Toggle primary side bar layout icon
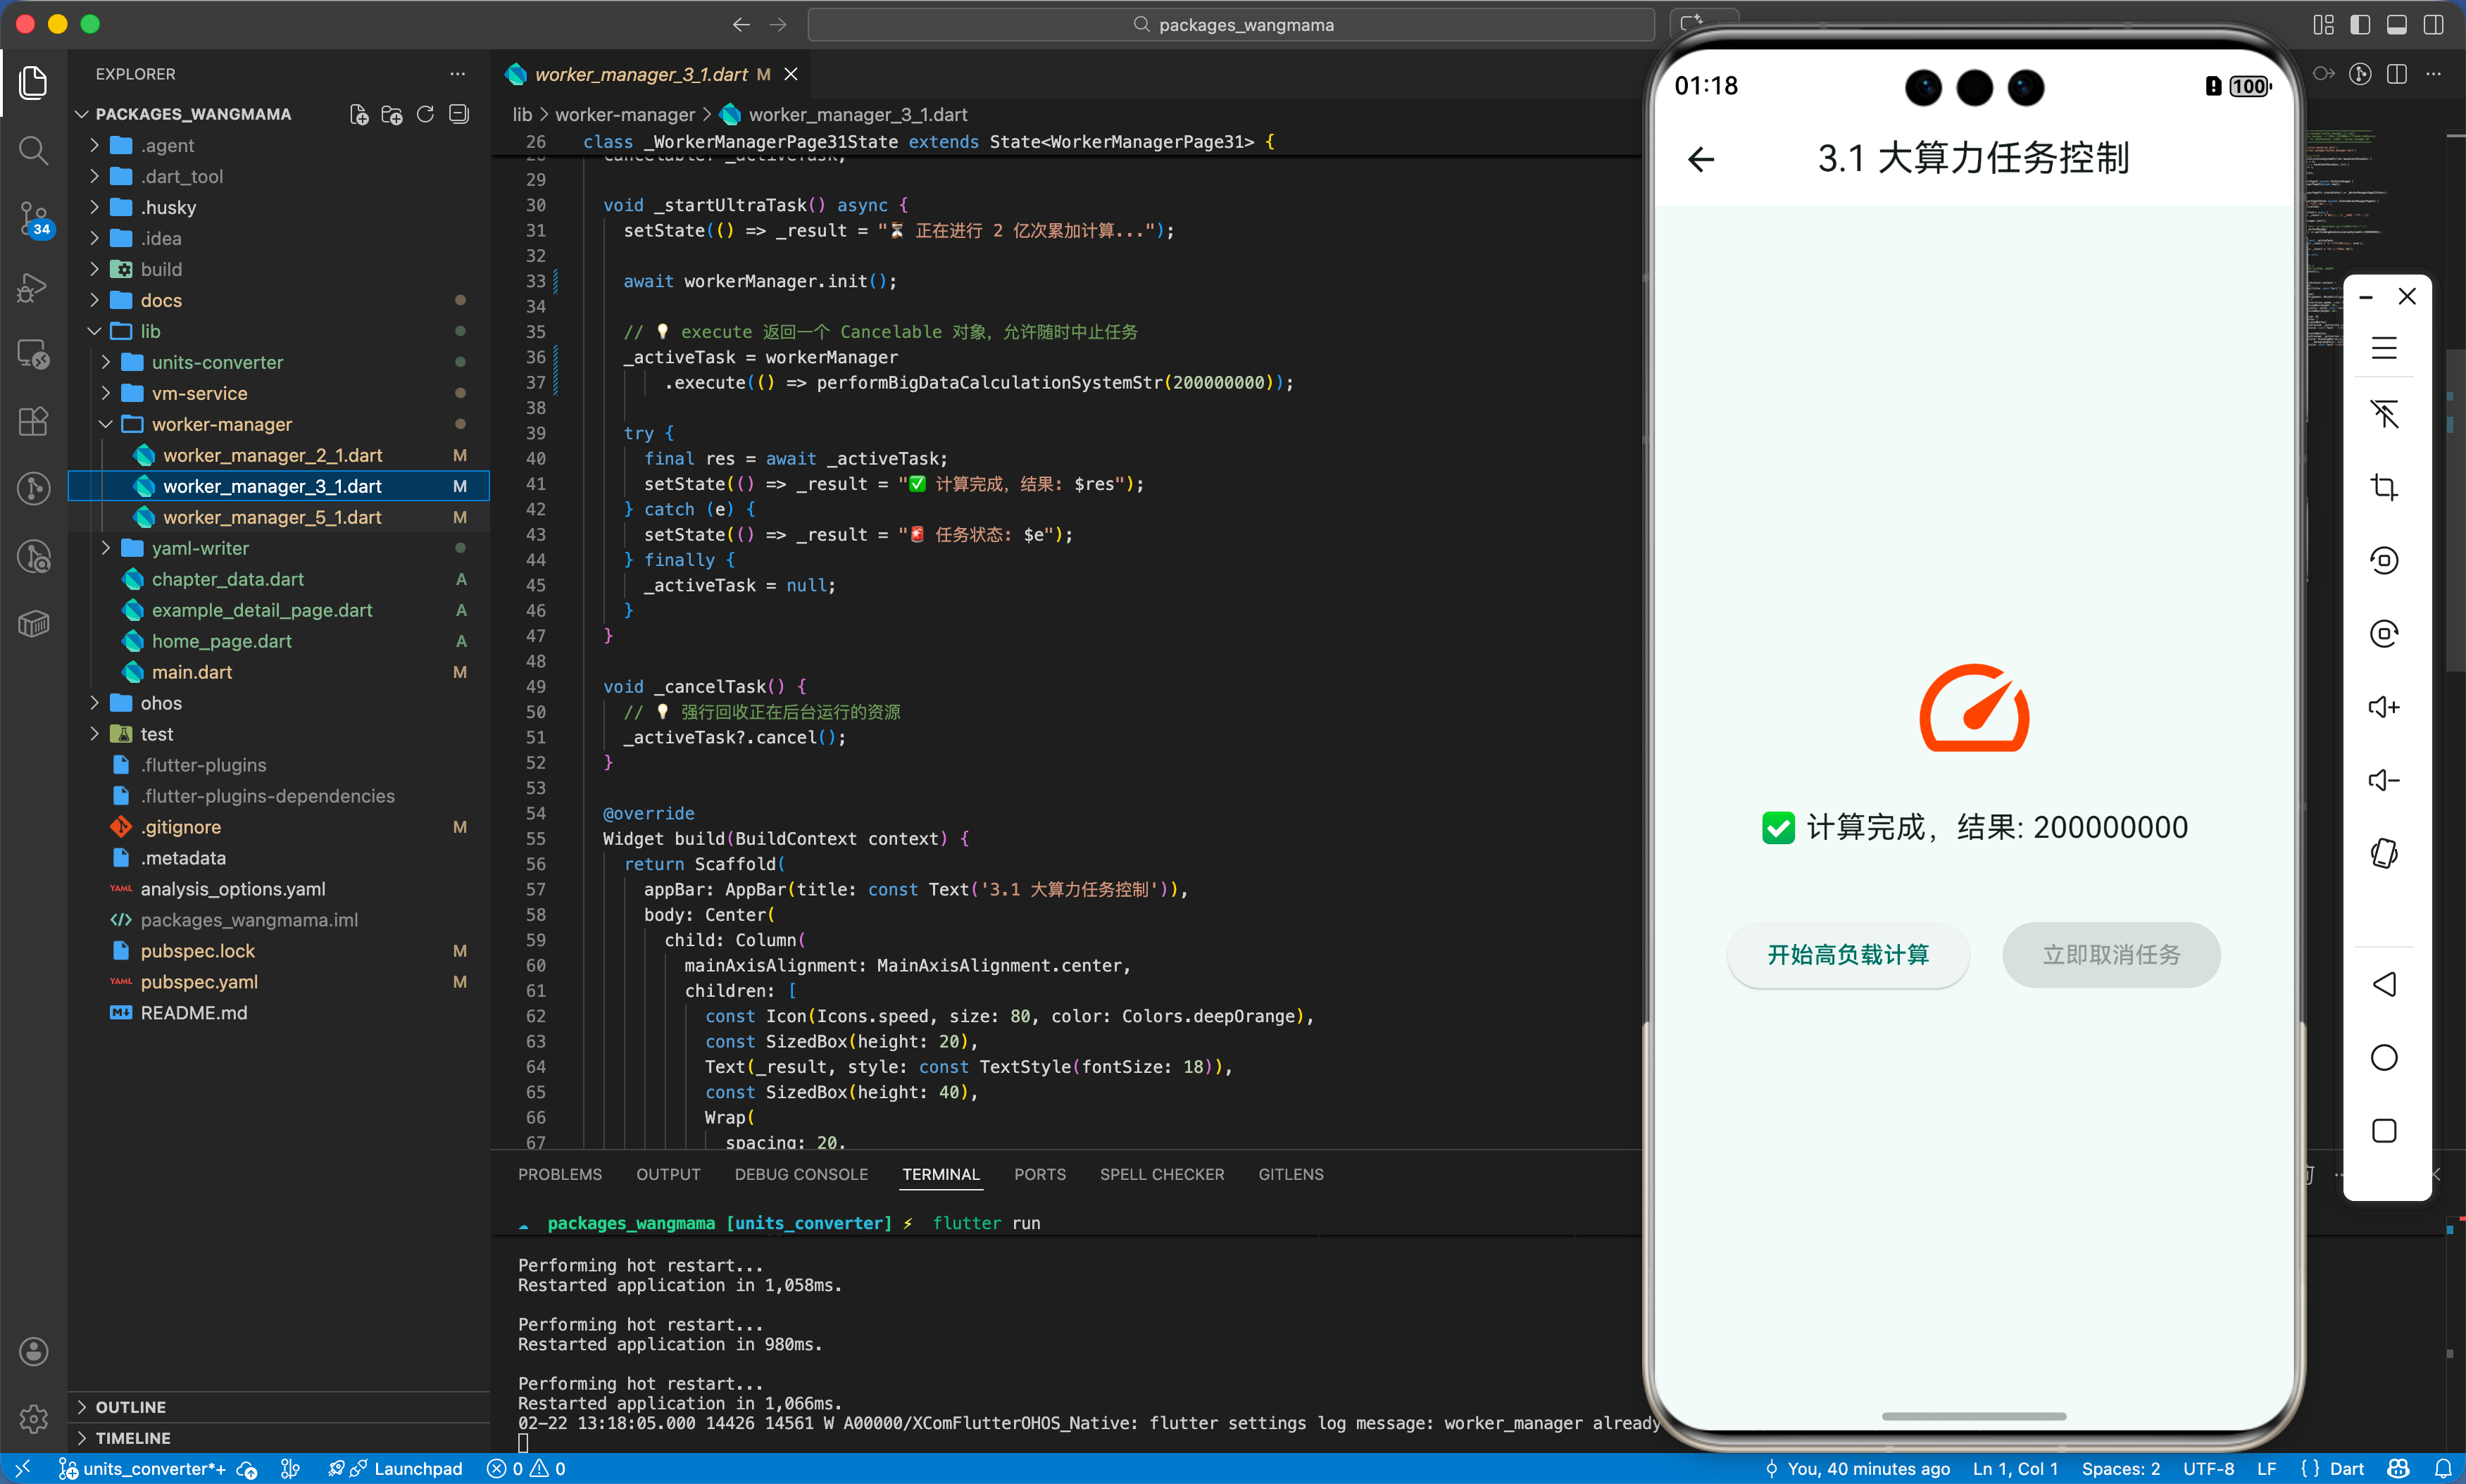 [x=2360, y=25]
